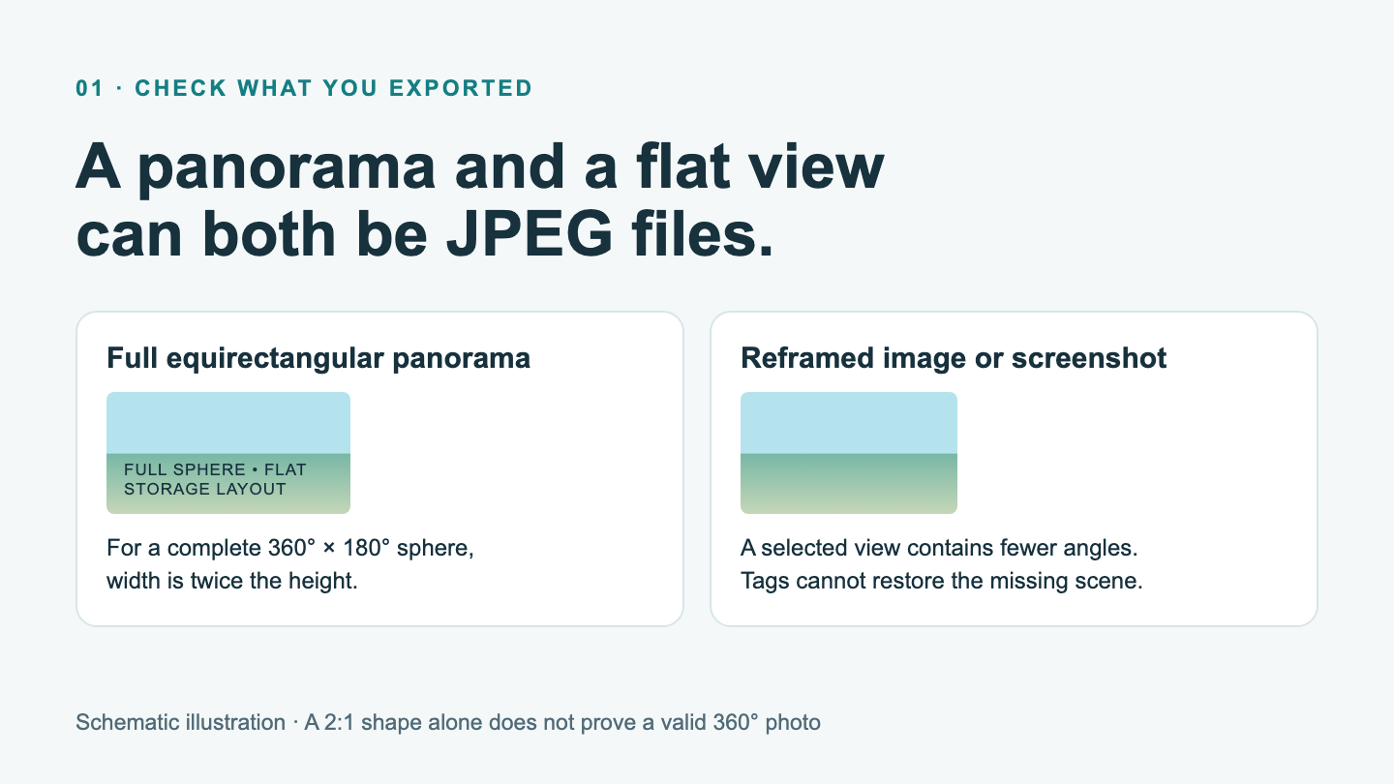
Task: Click the sky-blue area of the panorama thumbnail
Action: click(228, 422)
